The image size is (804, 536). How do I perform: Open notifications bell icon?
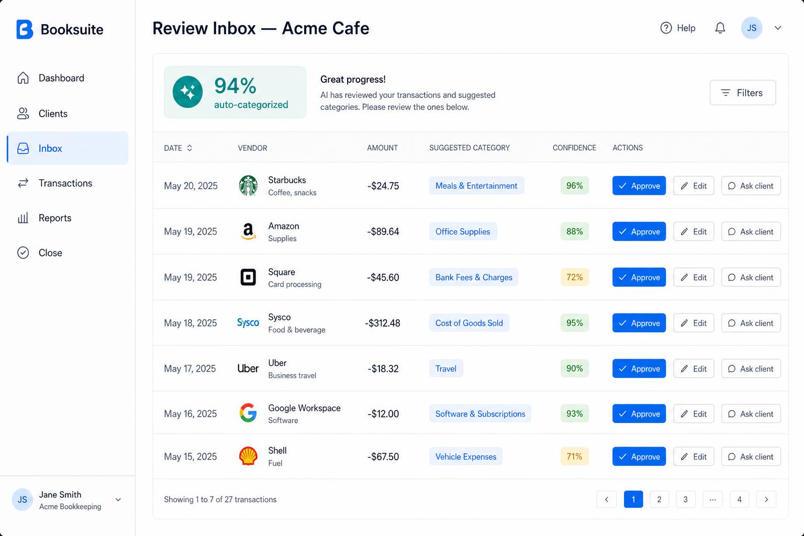pyautogui.click(x=720, y=28)
